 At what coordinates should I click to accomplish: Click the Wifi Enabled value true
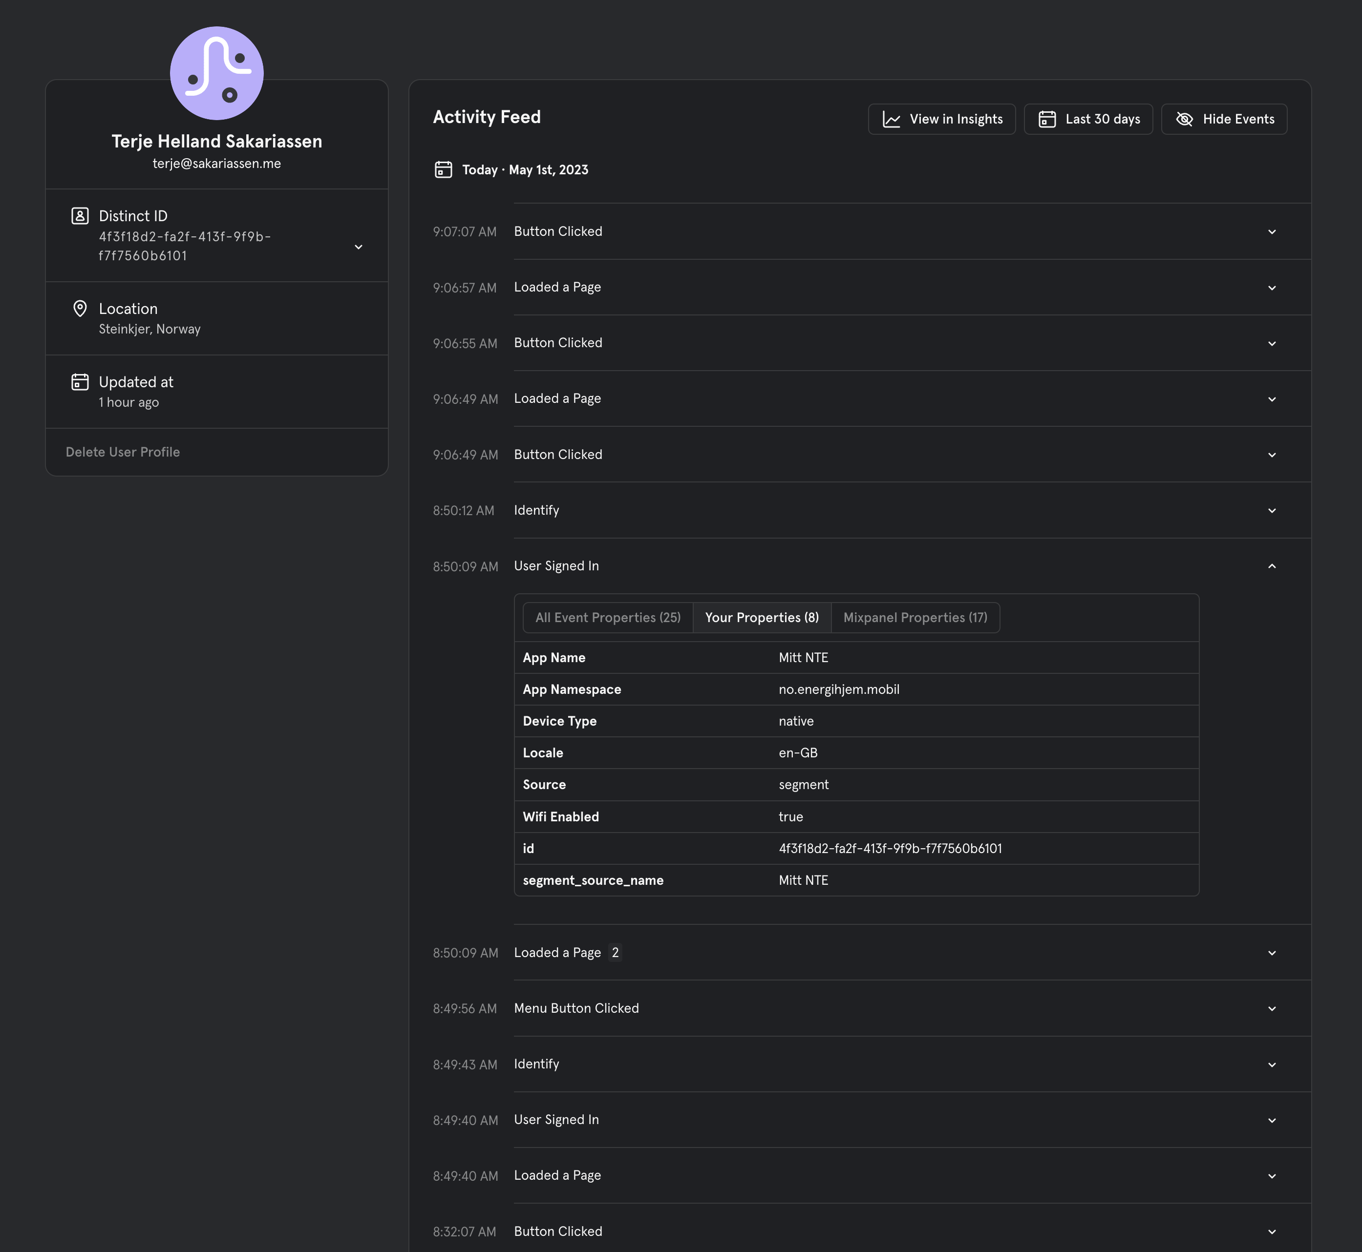point(790,817)
